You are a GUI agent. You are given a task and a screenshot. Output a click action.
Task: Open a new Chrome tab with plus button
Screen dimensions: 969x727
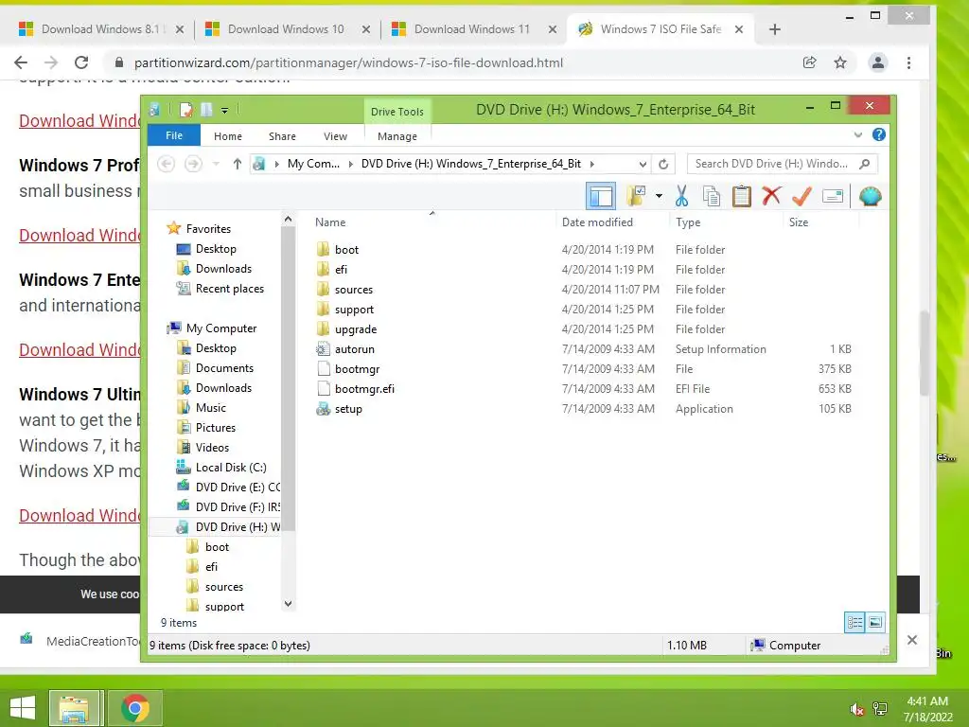[x=774, y=29]
